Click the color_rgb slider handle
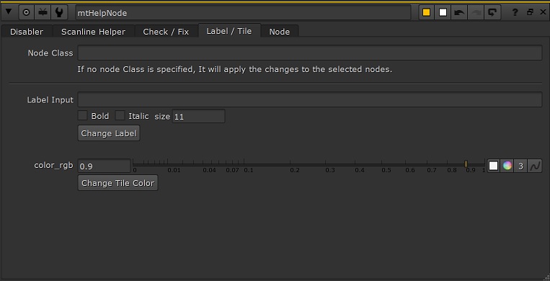The width and height of the screenshot is (550, 281). tap(466, 164)
